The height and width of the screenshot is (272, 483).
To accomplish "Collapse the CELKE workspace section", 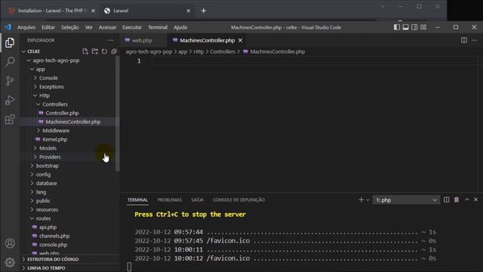I will pos(23,51).
